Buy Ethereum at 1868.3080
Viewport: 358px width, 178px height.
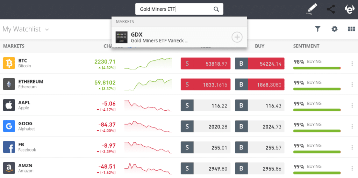pyautogui.click(x=260, y=84)
